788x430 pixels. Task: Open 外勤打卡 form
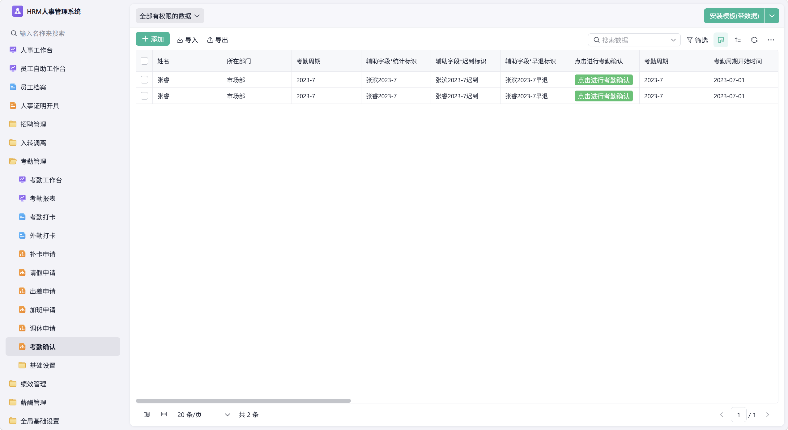pyautogui.click(x=63, y=236)
